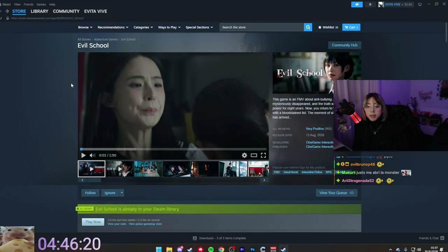Open the Friends menu
The image size is (448, 252).
[x=29, y=5]
